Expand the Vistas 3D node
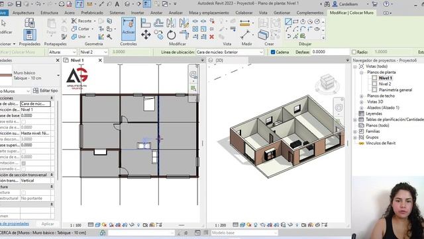Image resolution: width=424 pixels, height=239 pixels. point(362,102)
